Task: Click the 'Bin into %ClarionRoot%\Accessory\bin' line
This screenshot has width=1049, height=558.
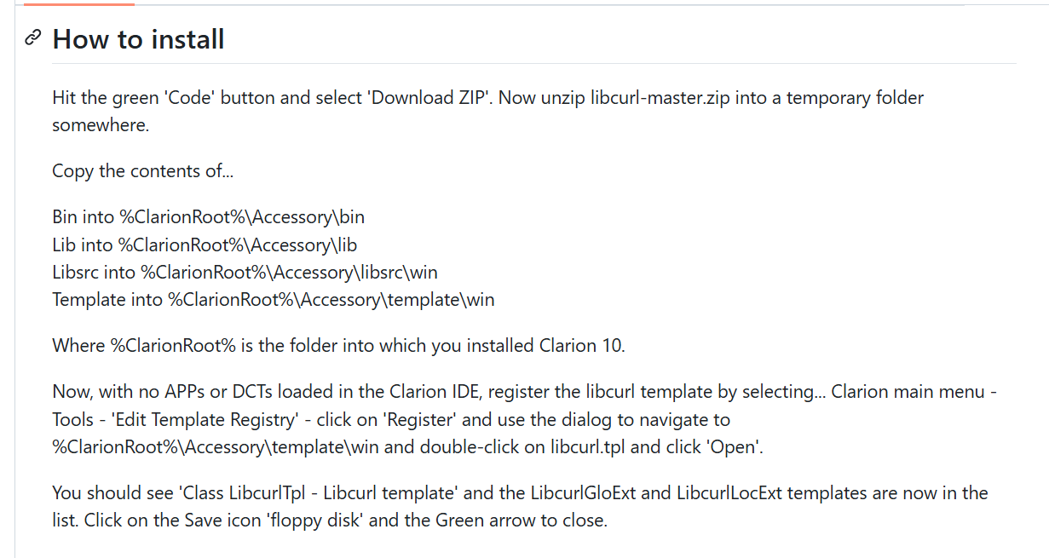Action: [x=209, y=217]
